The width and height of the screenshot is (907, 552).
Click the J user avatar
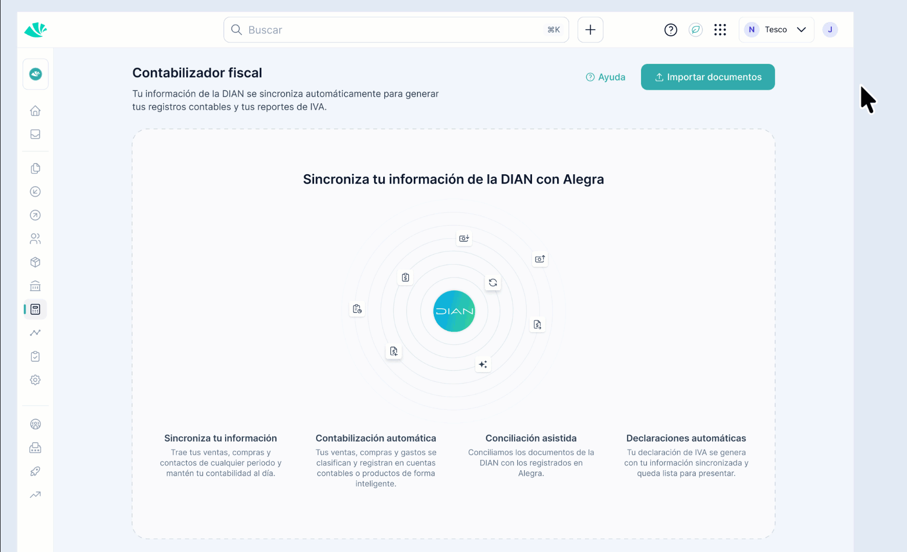[830, 30]
